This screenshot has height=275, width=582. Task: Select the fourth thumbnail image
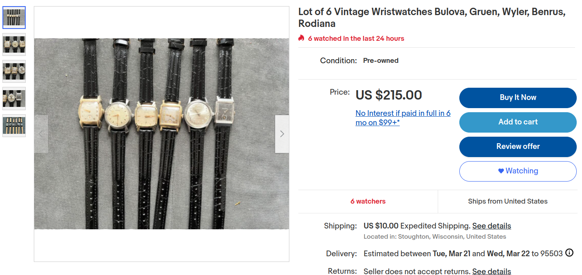coord(14,98)
